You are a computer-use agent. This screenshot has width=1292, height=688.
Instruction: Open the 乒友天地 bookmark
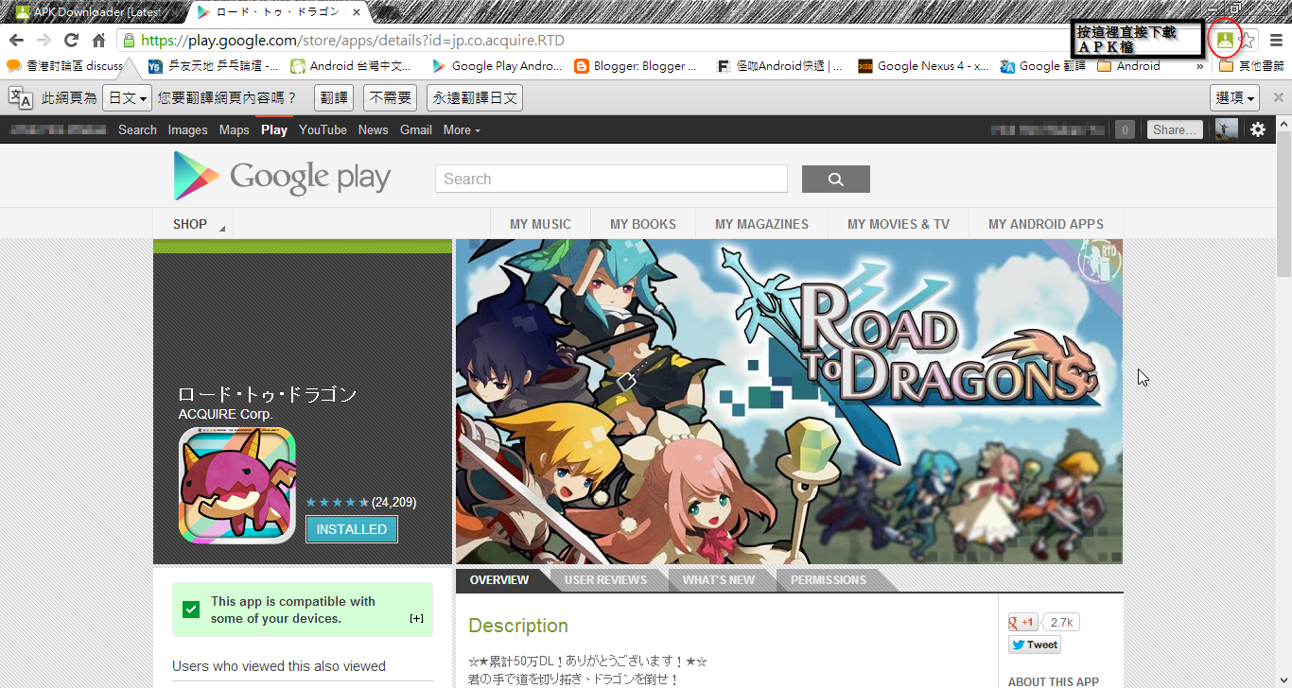[214, 66]
